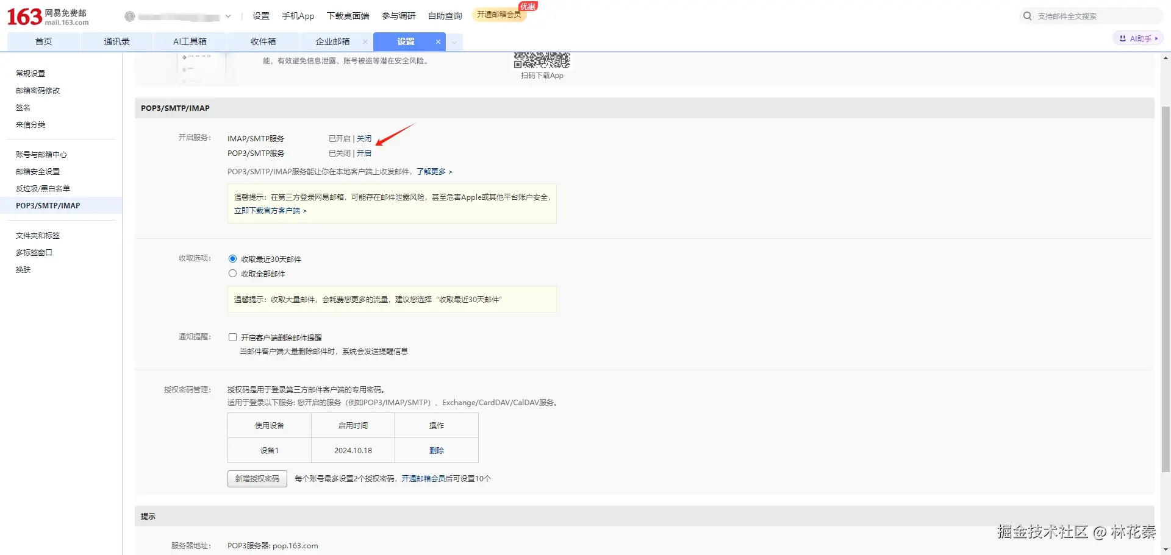Click the scrollbar down arrow
Screen dimensions: 1171x555
[x=1164, y=550]
